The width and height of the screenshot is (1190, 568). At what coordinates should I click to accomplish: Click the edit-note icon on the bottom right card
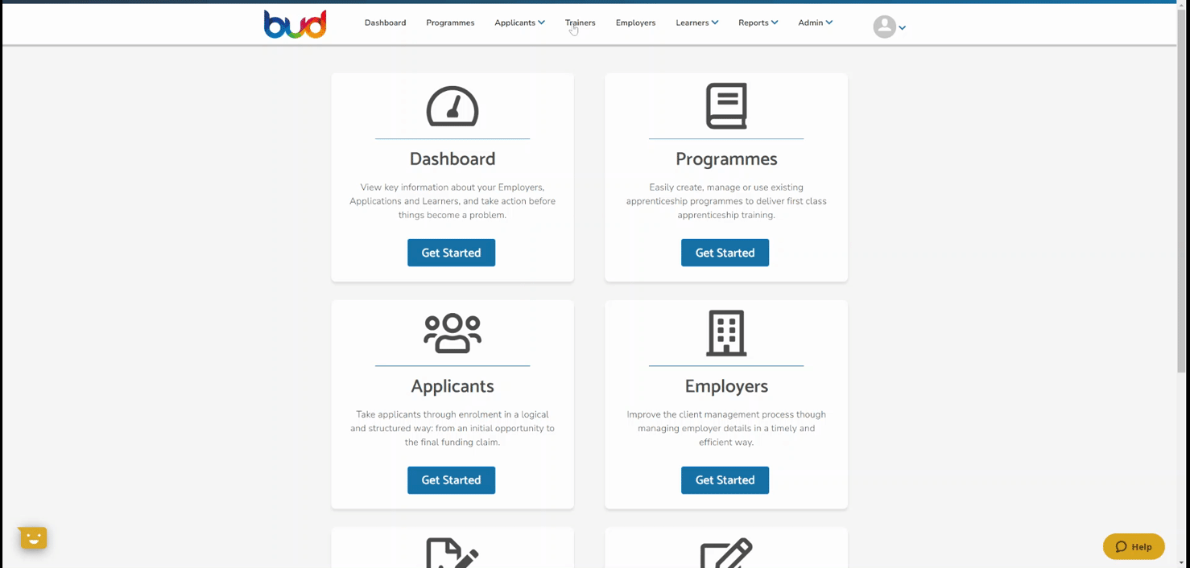pos(726,553)
